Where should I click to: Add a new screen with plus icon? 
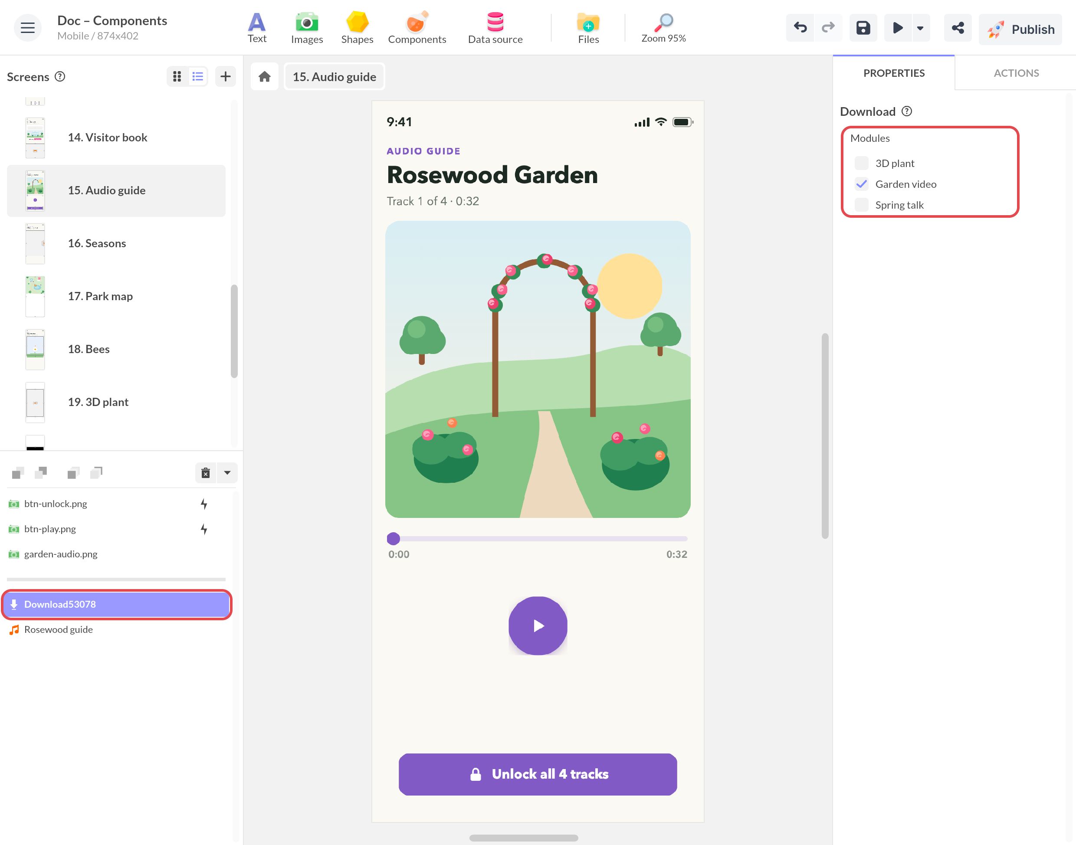pyautogui.click(x=225, y=76)
